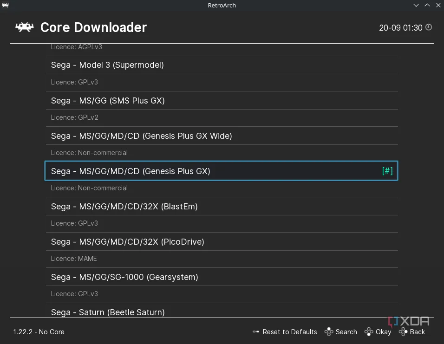Click the 1.22.2 - No Core status text

pos(39,332)
